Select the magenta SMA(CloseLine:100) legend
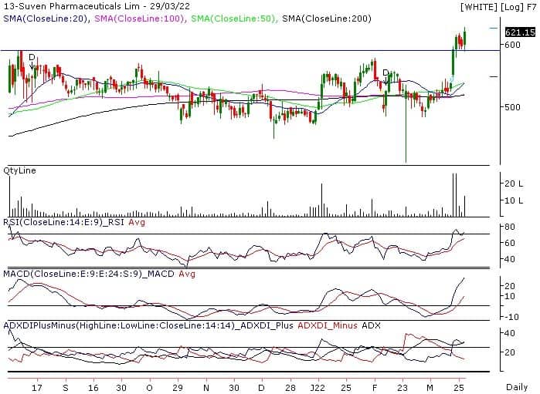This screenshot has width=540, height=394. pos(137,18)
